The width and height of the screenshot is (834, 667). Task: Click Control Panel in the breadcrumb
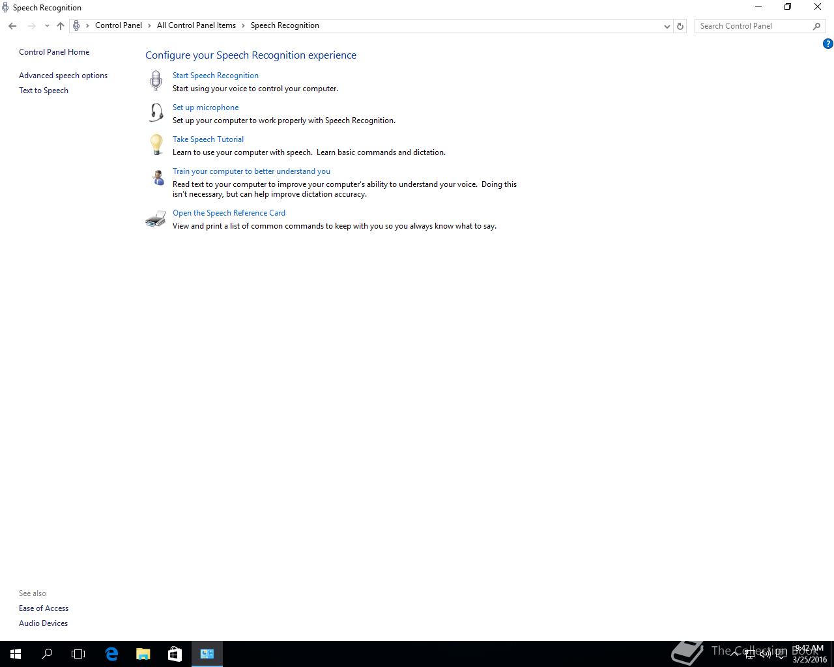[x=119, y=25]
